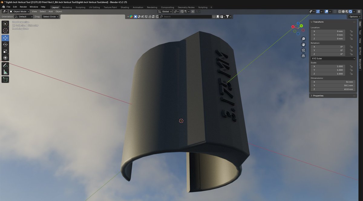Open the viewport Add menu

coord(51,11)
